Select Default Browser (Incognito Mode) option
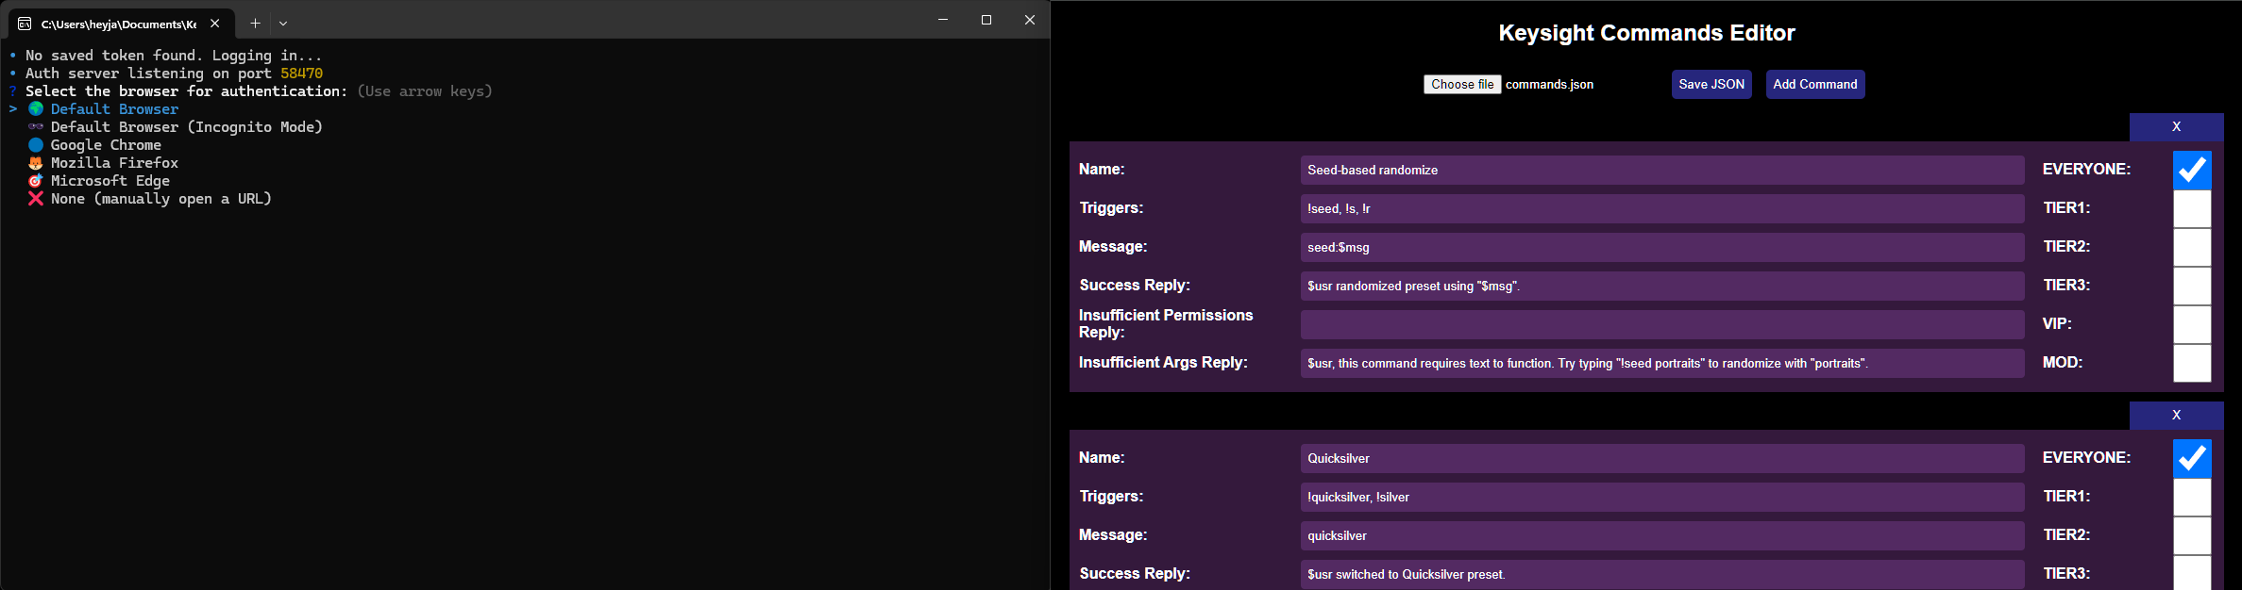Viewport: 2242px width, 590px height. [186, 127]
